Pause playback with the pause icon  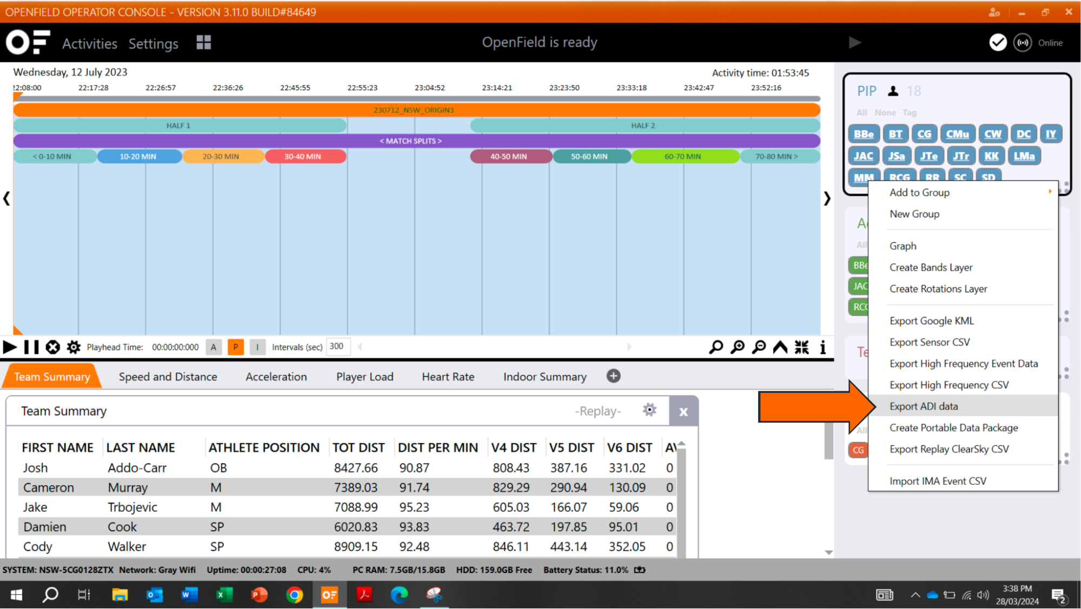[31, 347]
